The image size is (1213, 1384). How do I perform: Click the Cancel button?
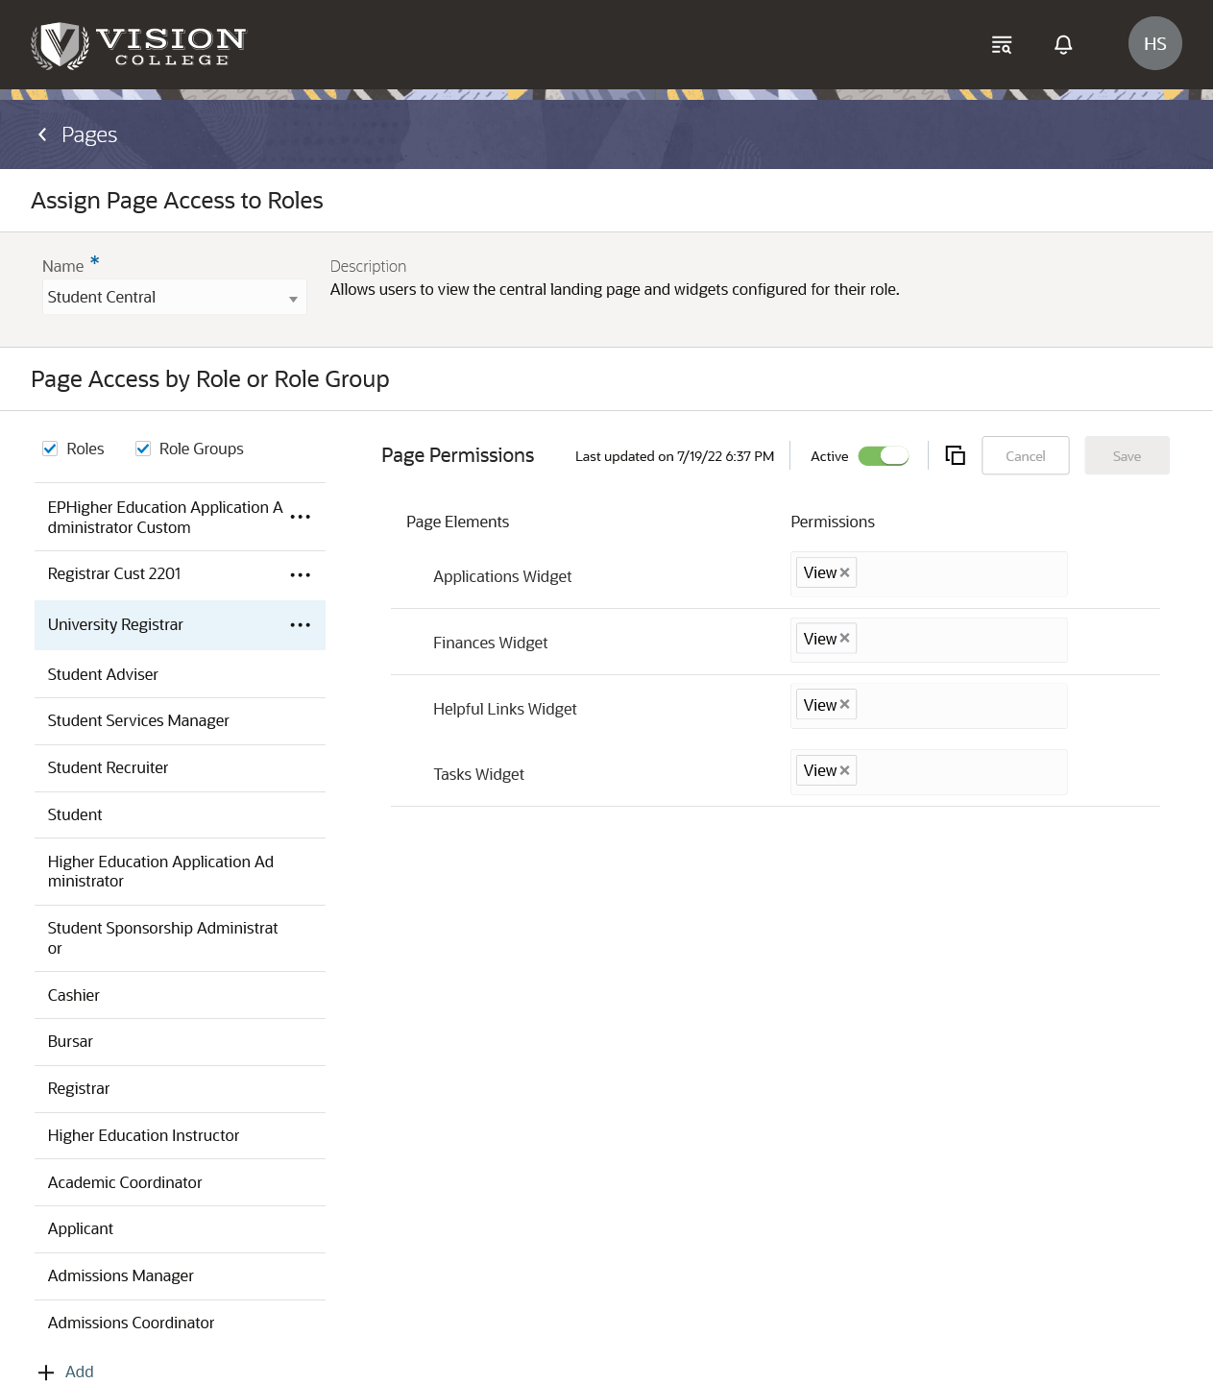pyautogui.click(x=1025, y=455)
